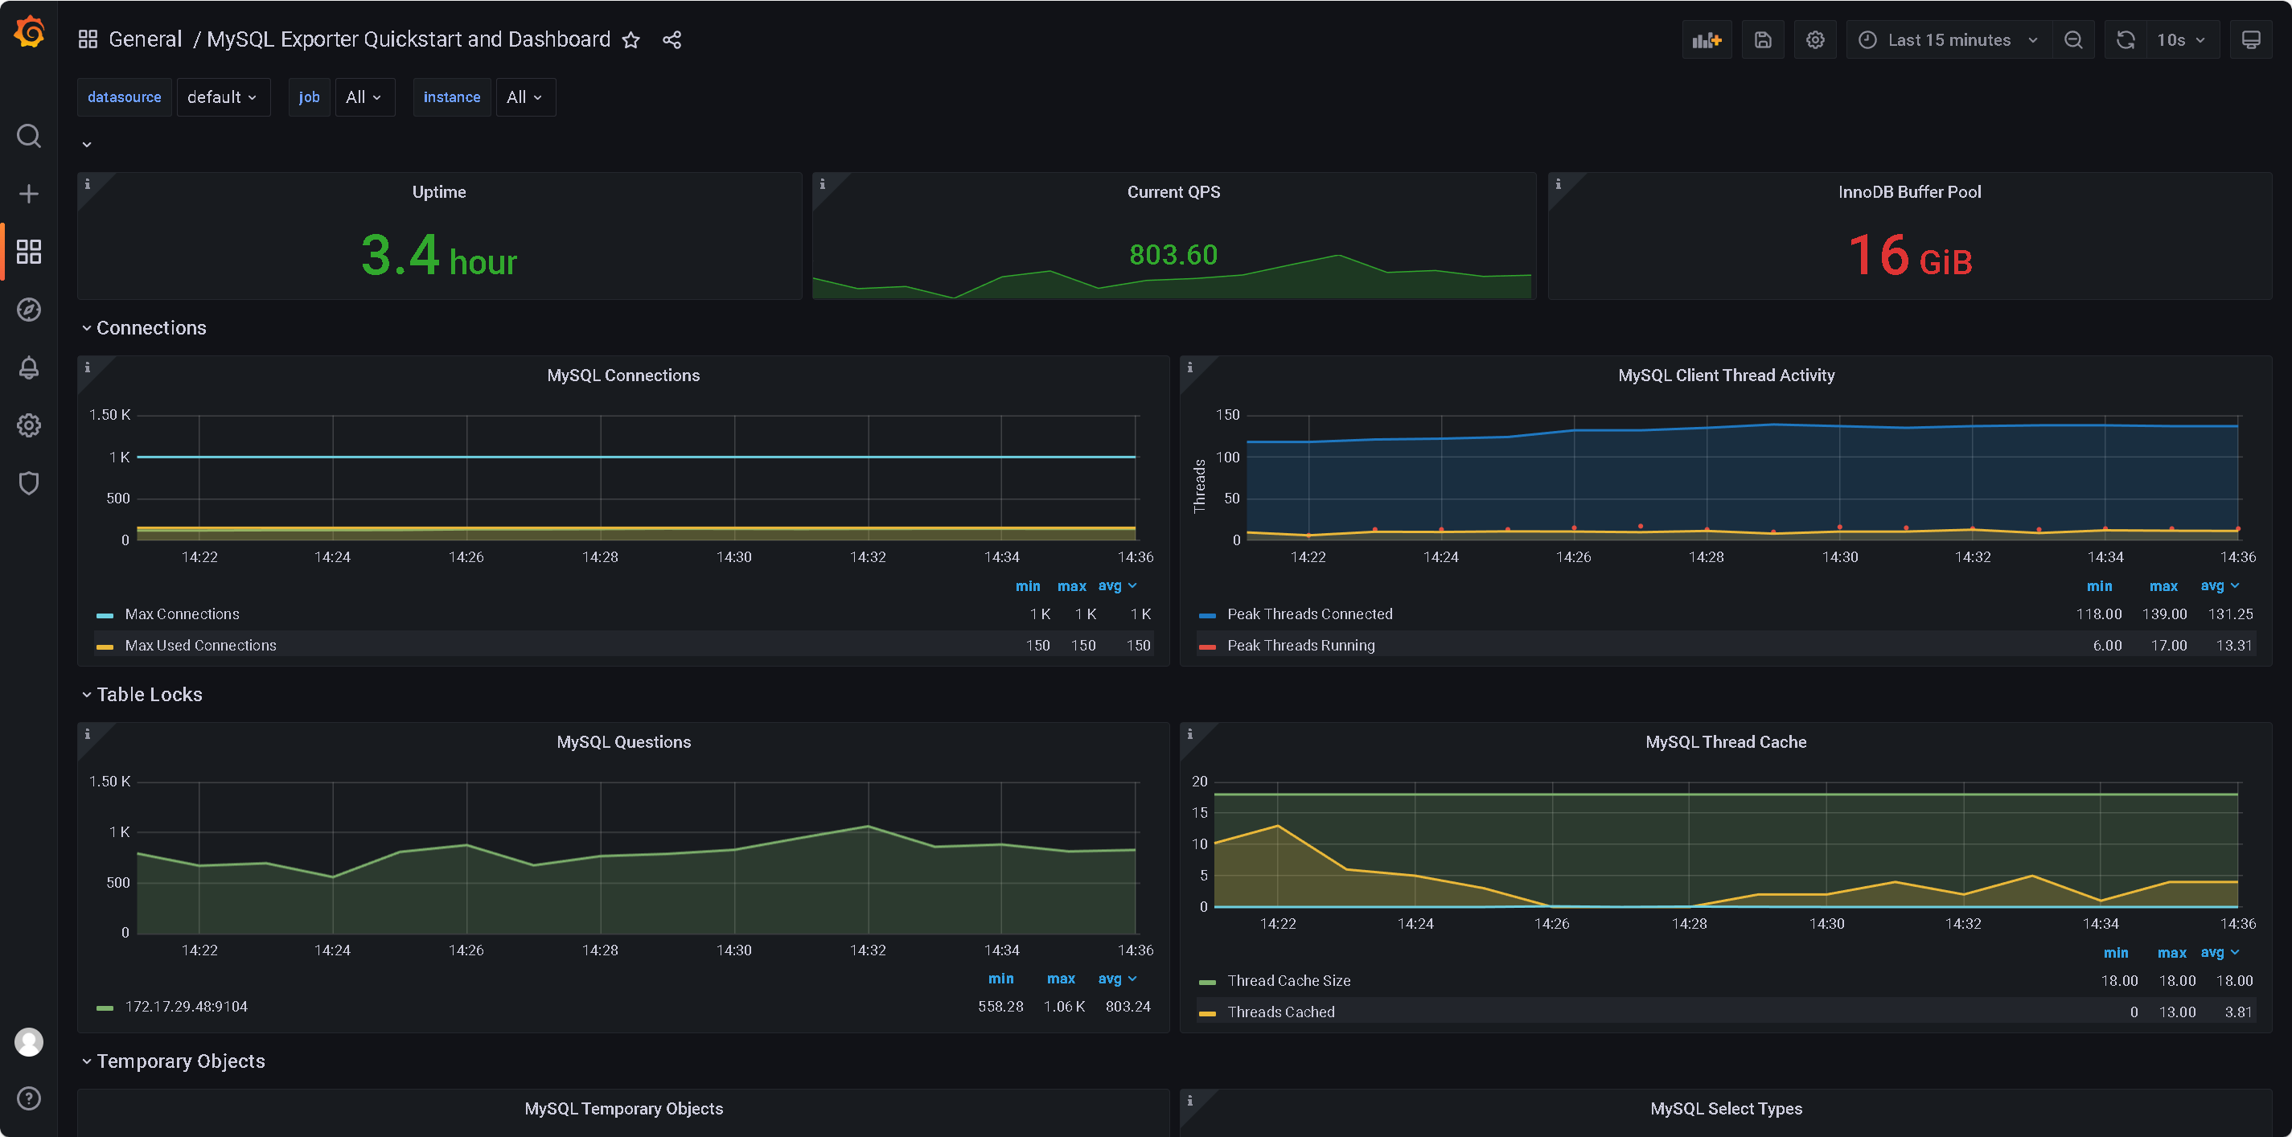Screen dimensions: 2292x1137
Task: Cycle view mode with monitor icon
Action: pos(2250,40)
